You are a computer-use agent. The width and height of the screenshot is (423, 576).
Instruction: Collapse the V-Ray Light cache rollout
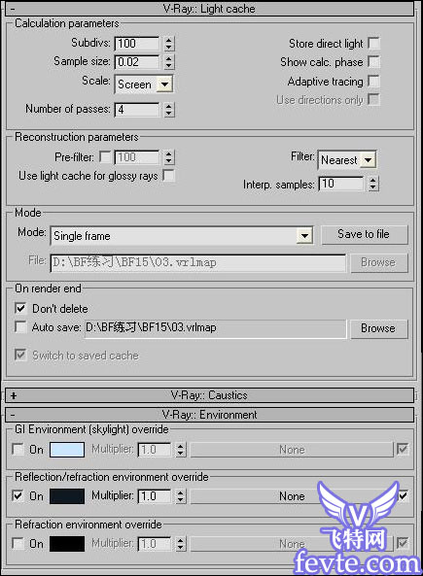coord(209,9)
